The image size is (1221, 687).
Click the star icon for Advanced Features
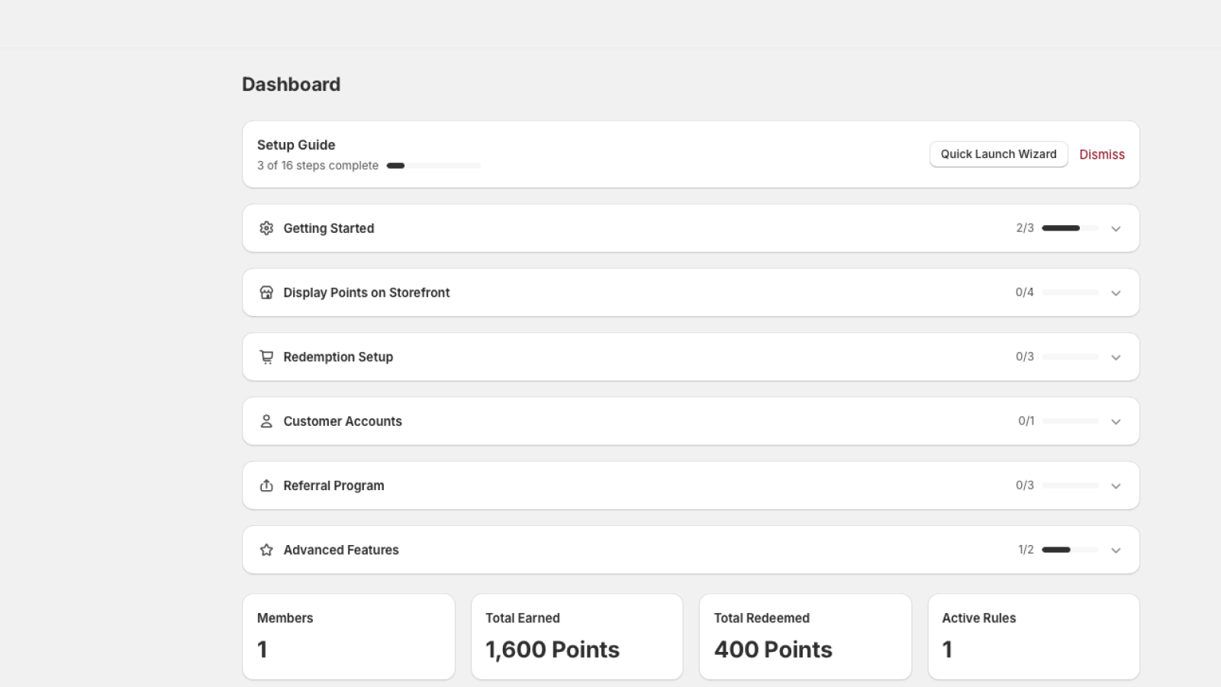[266, 550]
